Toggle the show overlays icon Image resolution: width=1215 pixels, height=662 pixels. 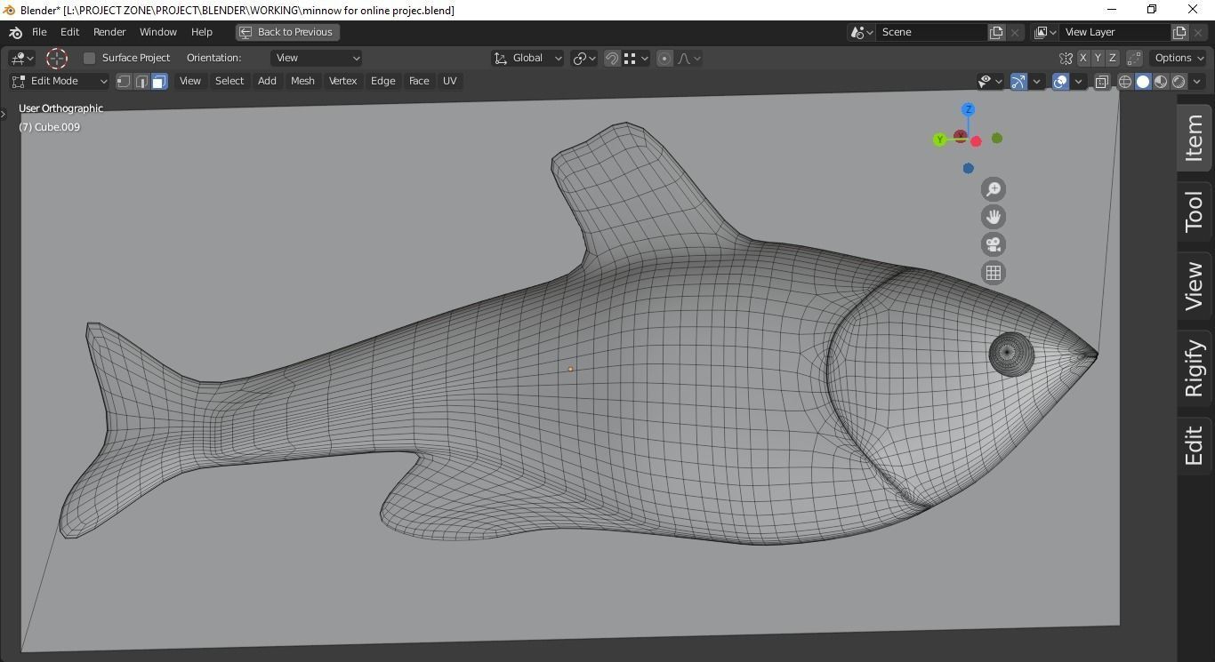1060,81
